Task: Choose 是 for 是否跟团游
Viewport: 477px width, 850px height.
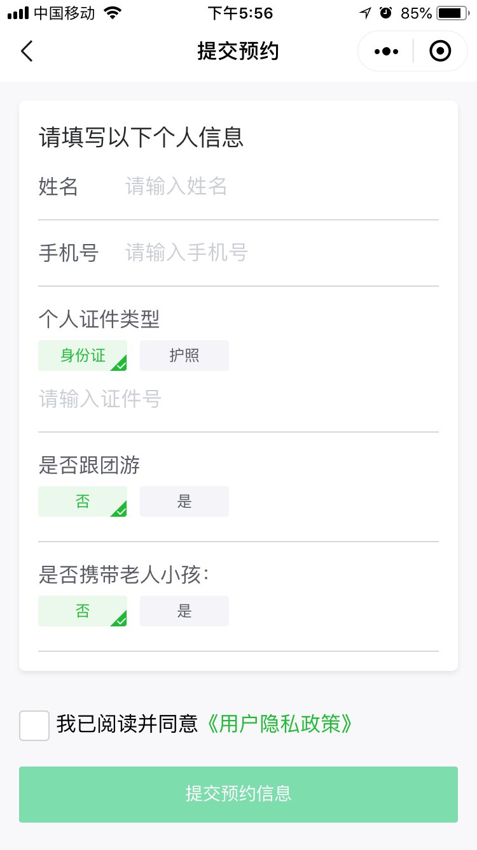Action: click(184, 501)
